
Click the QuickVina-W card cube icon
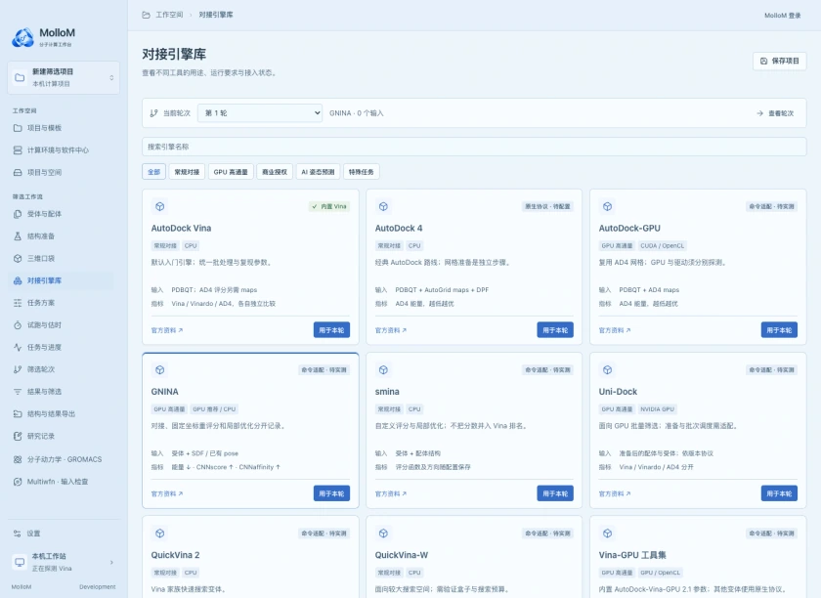pyautogui.click(x=383, y=534)
